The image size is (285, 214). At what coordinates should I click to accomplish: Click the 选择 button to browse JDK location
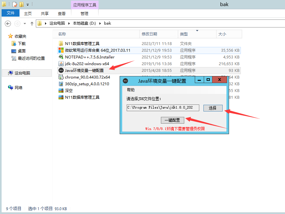pyautogui.click(x=213, y=108)
